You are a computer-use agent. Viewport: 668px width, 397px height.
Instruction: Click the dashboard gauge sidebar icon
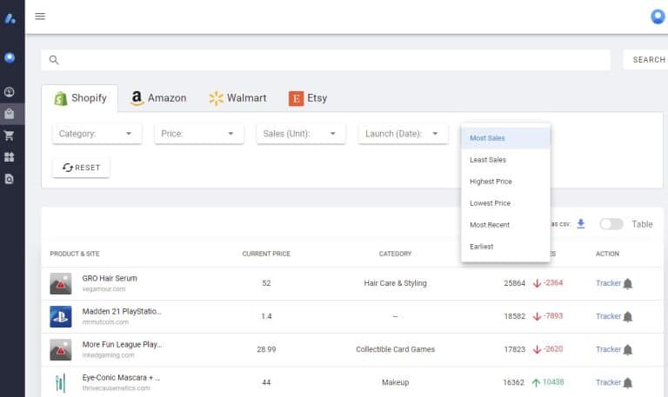click(10, 91)
